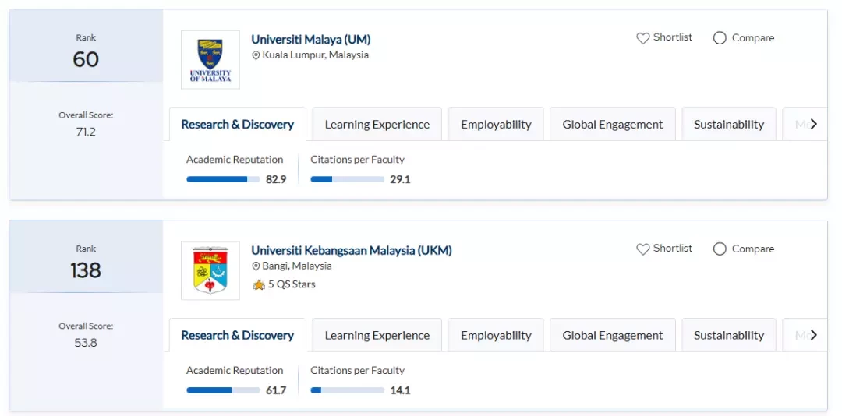
Task: Switch to the Employability tab for UKM
Action: click(496, 335)
